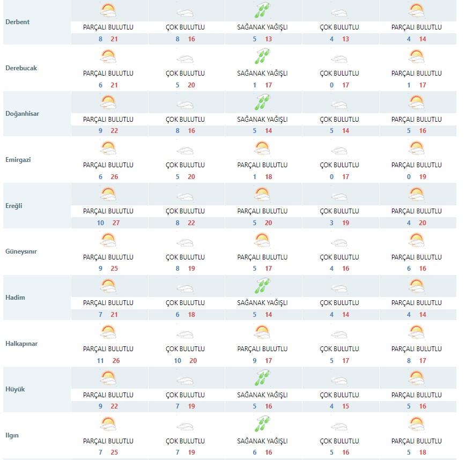Image resolution: width=466 pixels, height=460 pixels.
Task: Click Derebucak's SAĞANAK YAĞIŞLI label
Action: [262, 73]
